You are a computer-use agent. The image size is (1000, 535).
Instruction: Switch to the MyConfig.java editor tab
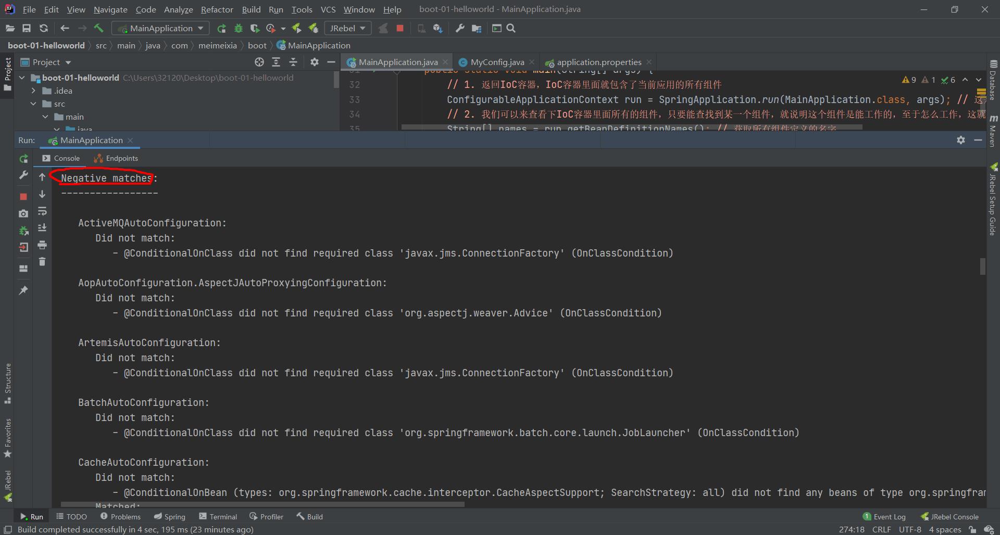tap(497, 62)
